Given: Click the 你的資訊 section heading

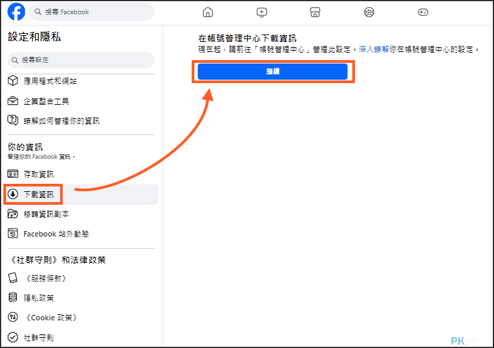Looking at the screenshot, I should 25,147.
